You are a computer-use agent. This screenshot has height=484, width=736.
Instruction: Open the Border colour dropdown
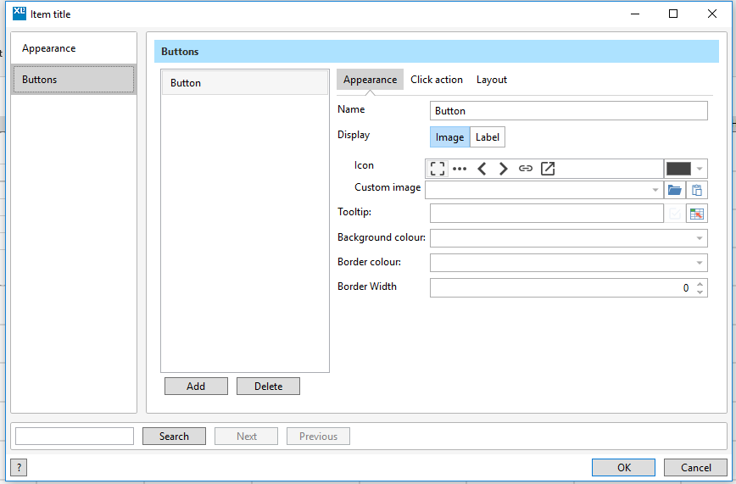(x=700, y=263)
